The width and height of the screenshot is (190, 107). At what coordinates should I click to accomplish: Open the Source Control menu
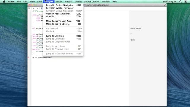(x=92, y=1)
